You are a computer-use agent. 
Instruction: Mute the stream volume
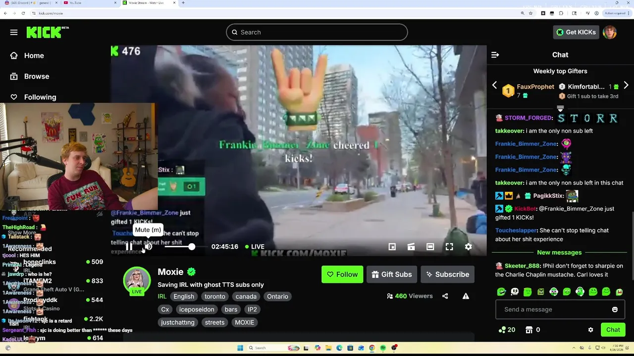click(148, 247)
